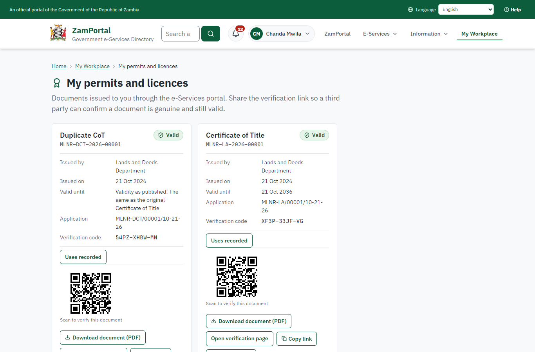Click the ribbon icon beside page heading
535x352 pixels.
[57, 83]
